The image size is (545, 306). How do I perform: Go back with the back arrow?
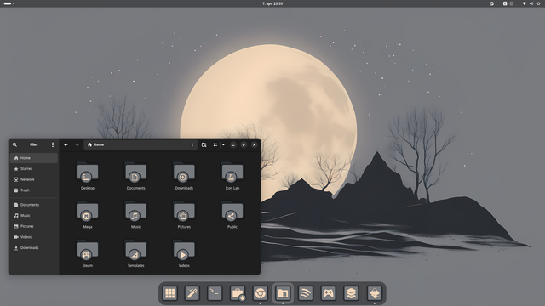(x=66, y=144)
